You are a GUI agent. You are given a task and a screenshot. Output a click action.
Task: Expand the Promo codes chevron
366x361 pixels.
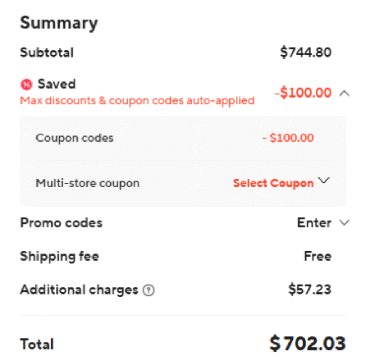tap(344, 223)
